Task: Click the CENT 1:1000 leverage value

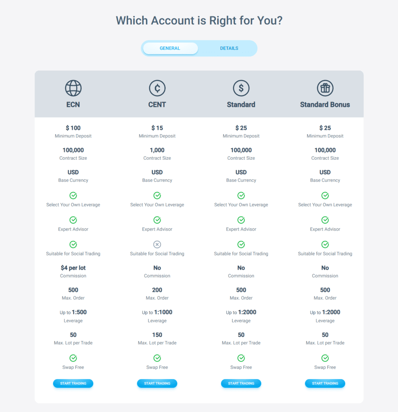Action: [163, 312]
